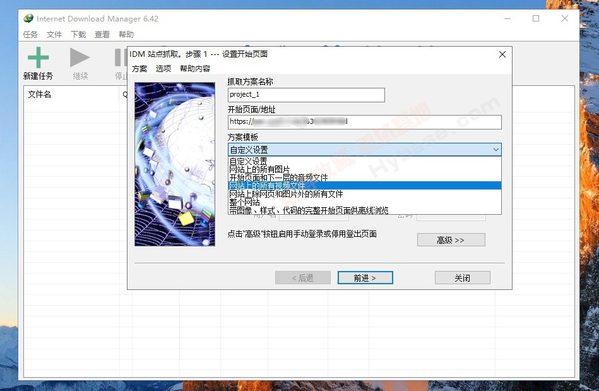Click the Internet Download Manager title bar logo
Viewport: 599px width, 391px height.
28,18
